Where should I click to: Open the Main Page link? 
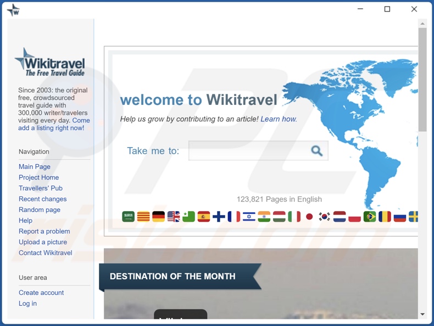tap(35, 167)
